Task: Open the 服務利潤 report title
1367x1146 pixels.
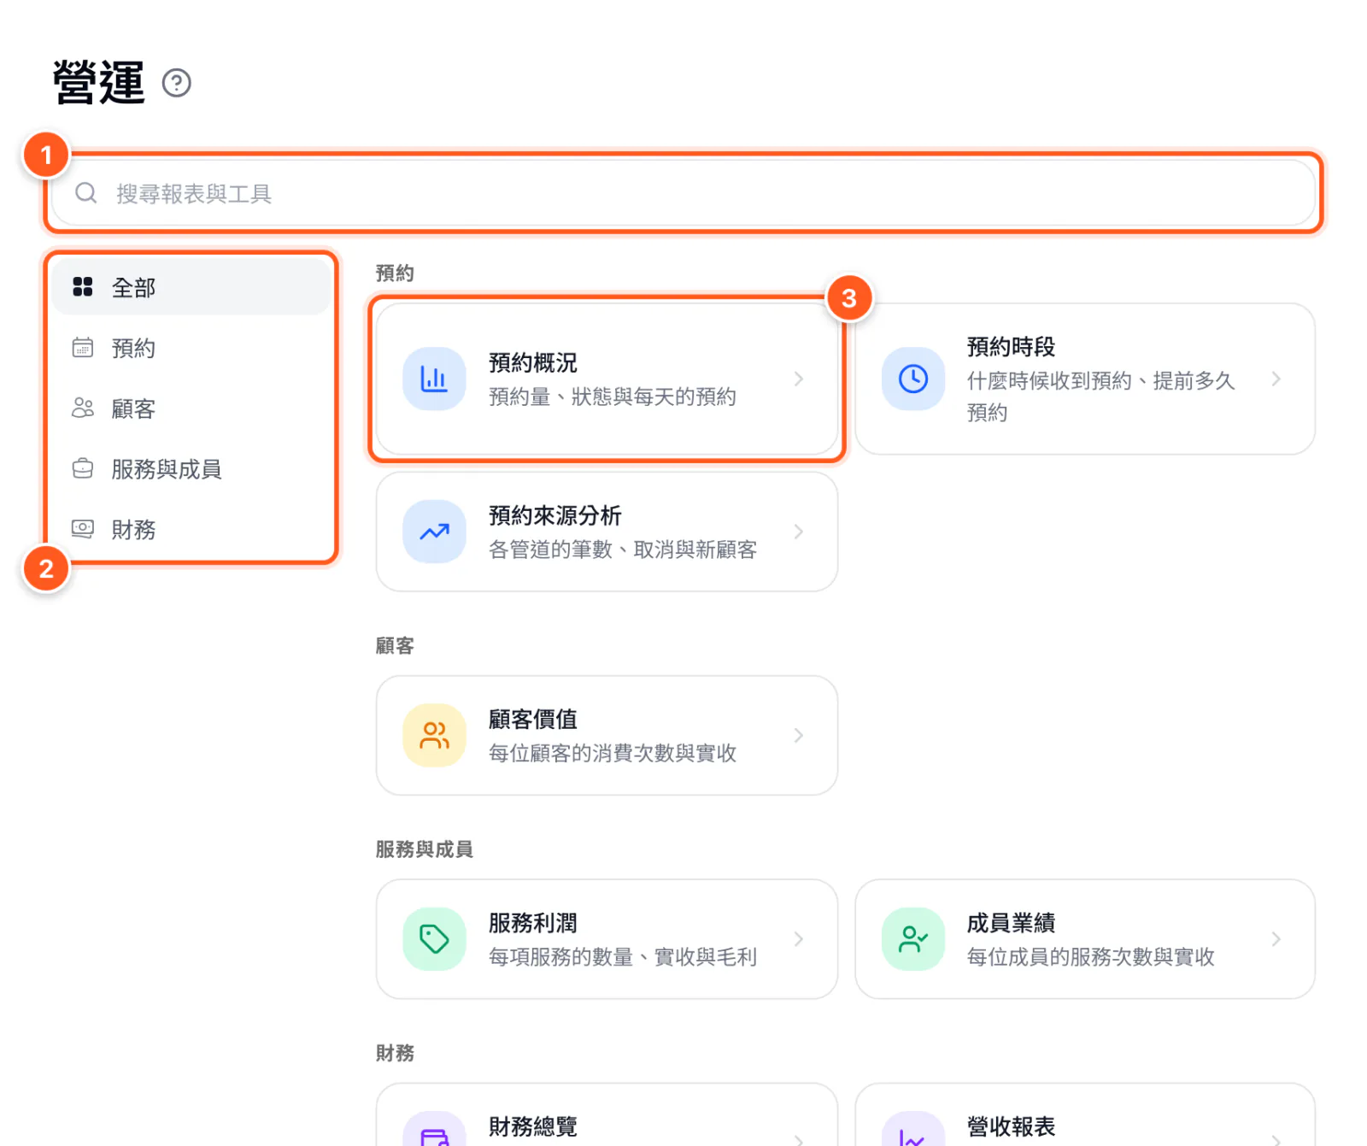Action: pyautogui.click(x=533, y=923)
